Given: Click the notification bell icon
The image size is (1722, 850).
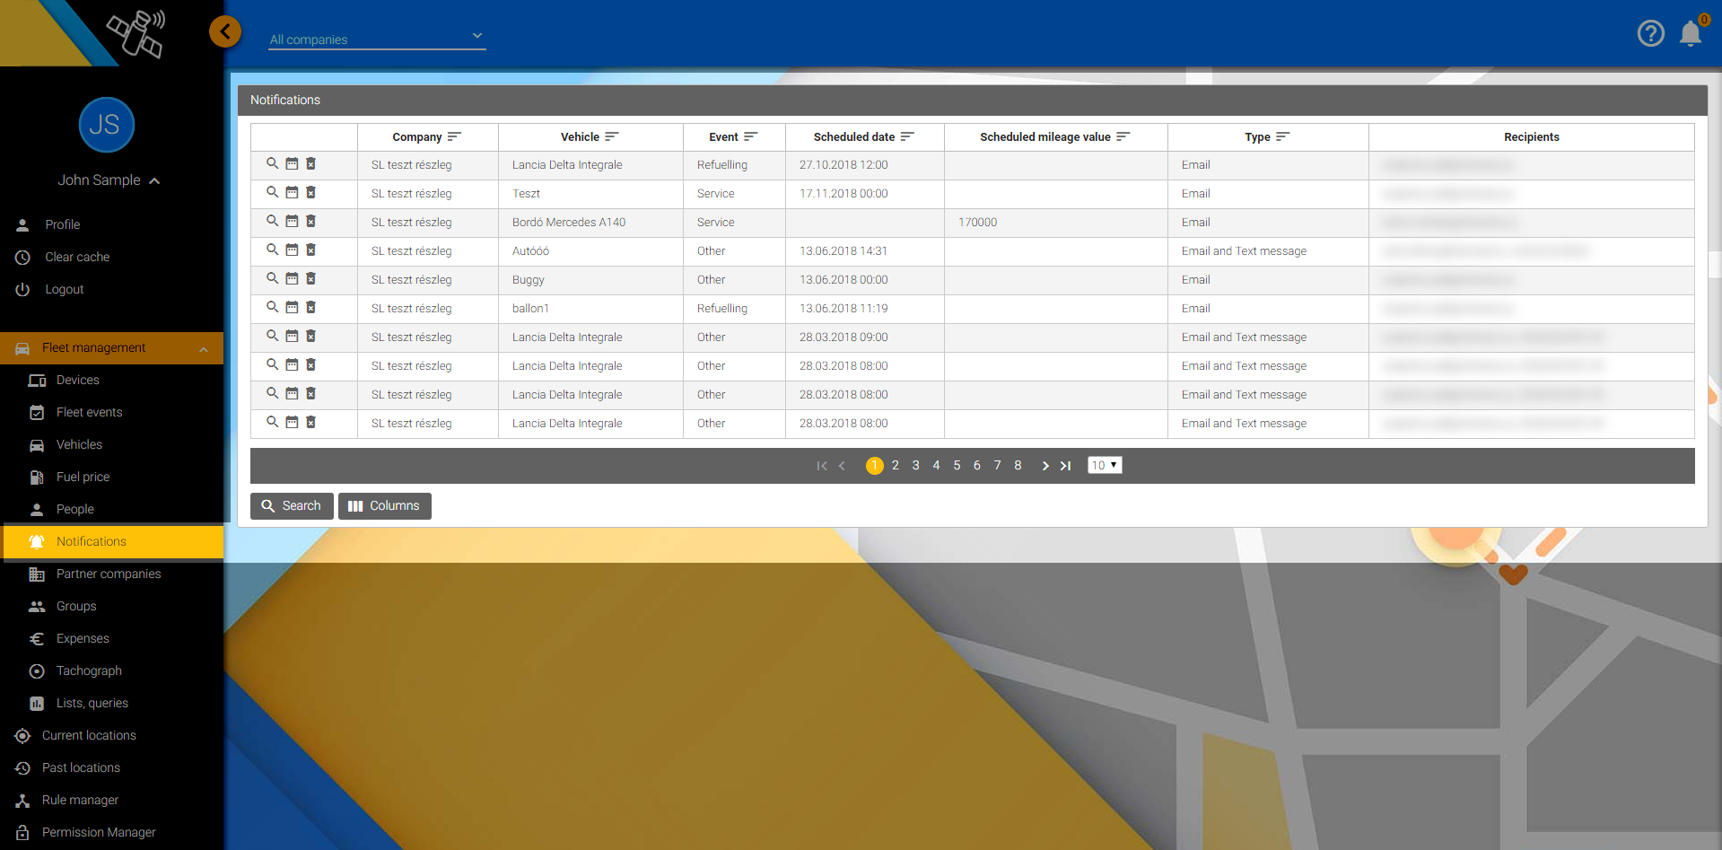Looking at the screenshot, I should click(x=1690, y=34).
